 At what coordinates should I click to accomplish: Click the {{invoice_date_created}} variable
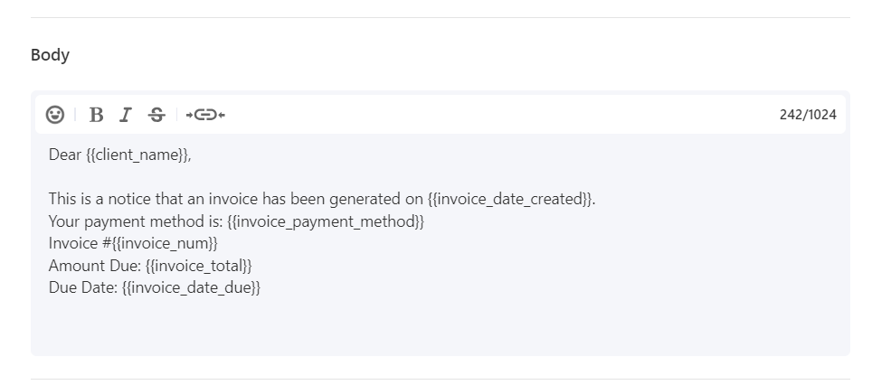tap(509, 199)
